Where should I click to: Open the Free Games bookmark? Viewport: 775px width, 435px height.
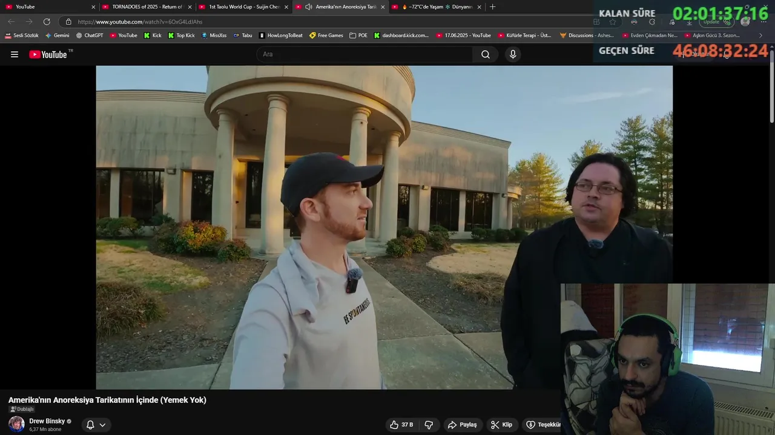326,35
